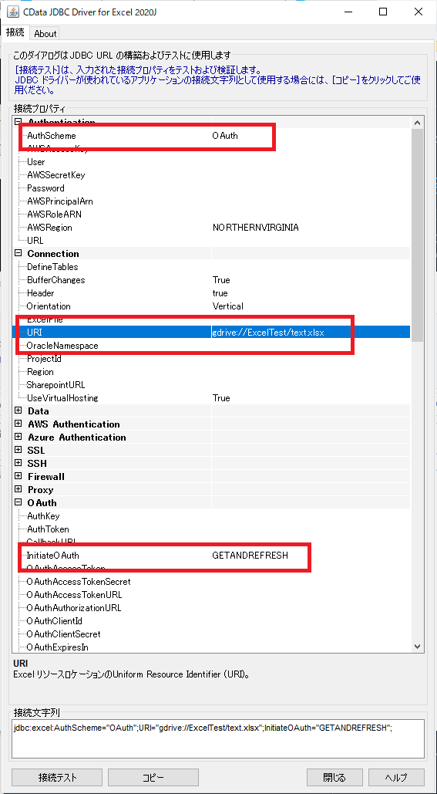Image resolution: width=437 pixels, height=794 pixels.
Task: Open help with the ヘルプ button
Action: coord(396,777)
